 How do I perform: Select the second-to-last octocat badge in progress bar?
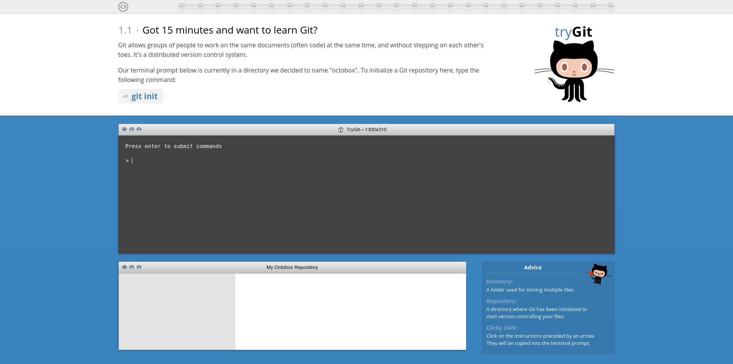click(x=593, y=7)
